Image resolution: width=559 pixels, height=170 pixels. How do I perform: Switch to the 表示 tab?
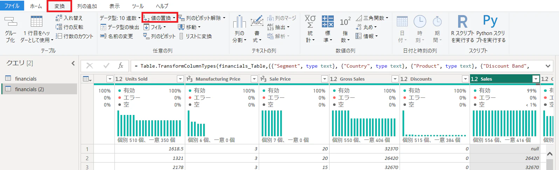(x=114, y=6)
